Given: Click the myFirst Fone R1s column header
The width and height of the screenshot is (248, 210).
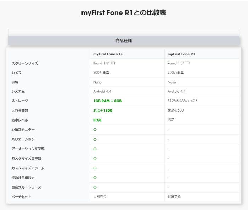Looking at the screenshot, I should pos(108,54).
